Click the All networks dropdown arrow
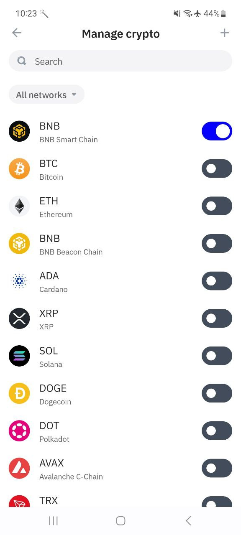Viewport: 241px width, 535px height. (74, 94)
